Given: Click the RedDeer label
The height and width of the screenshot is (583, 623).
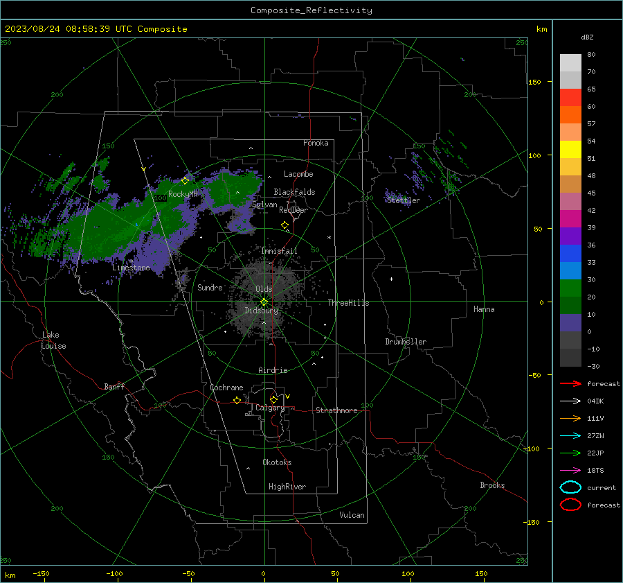Looking at the screenshot, I should (294, 210).
